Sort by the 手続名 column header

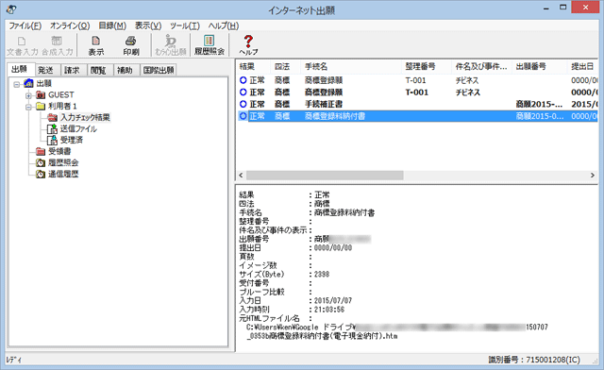[x=351, y=67]
